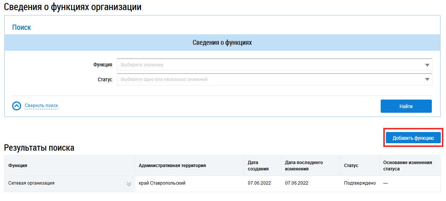Click the Поиск panel heading
The height and width of the screenshot is (201, 446).
click(22, 28)
